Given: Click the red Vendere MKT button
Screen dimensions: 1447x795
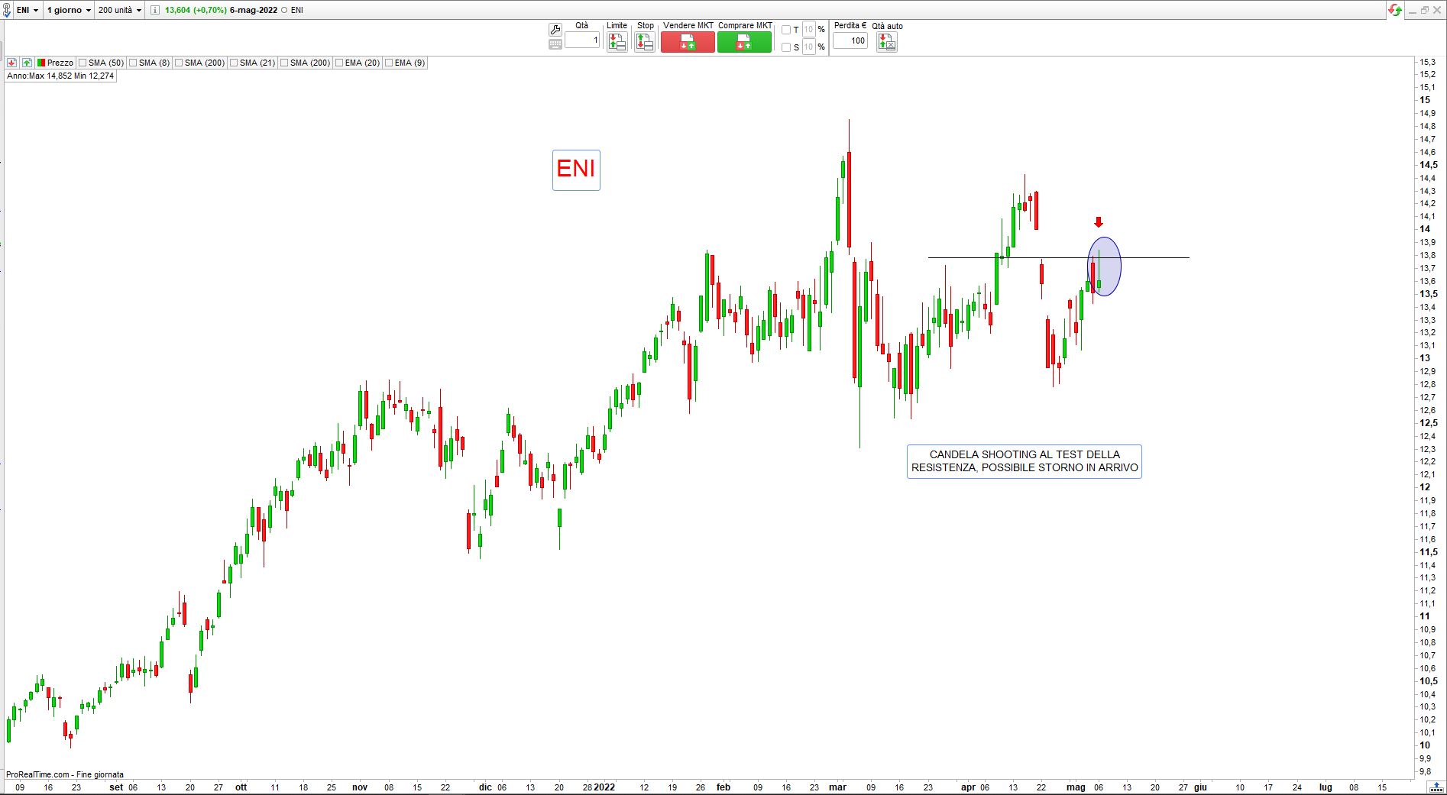Looking at the screenshot, I should point(688,43).
